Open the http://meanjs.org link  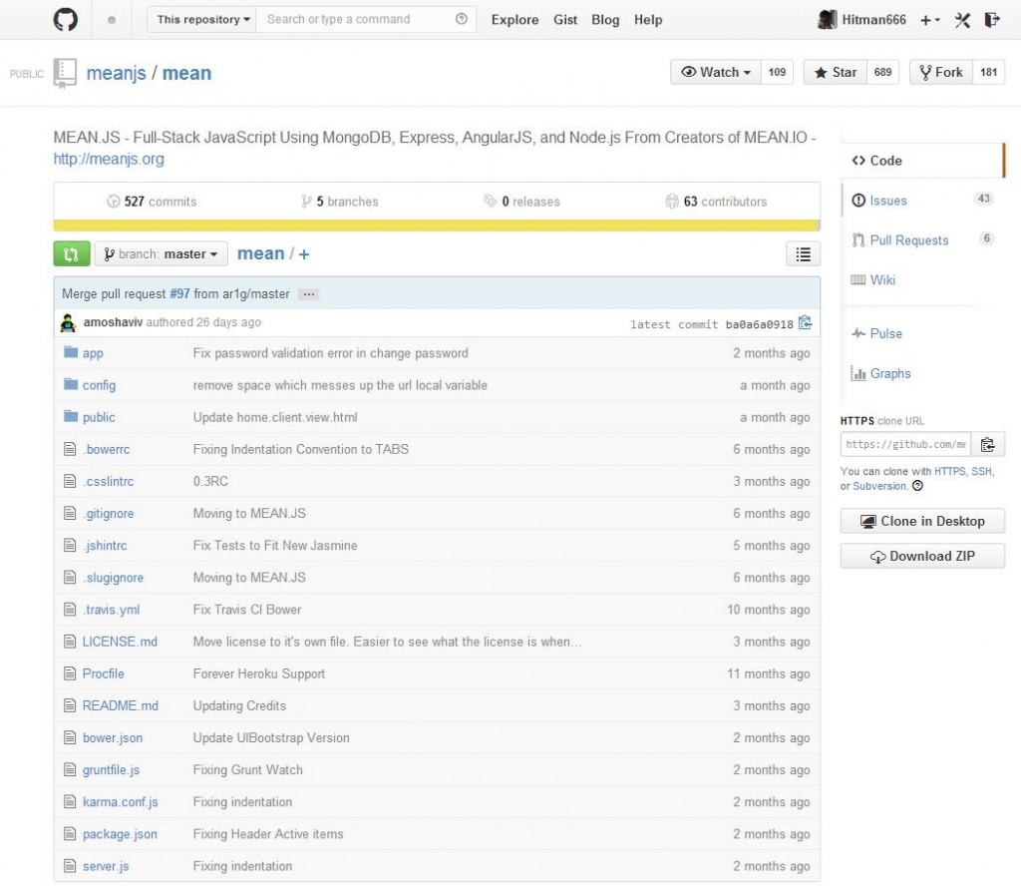point(109,159)
